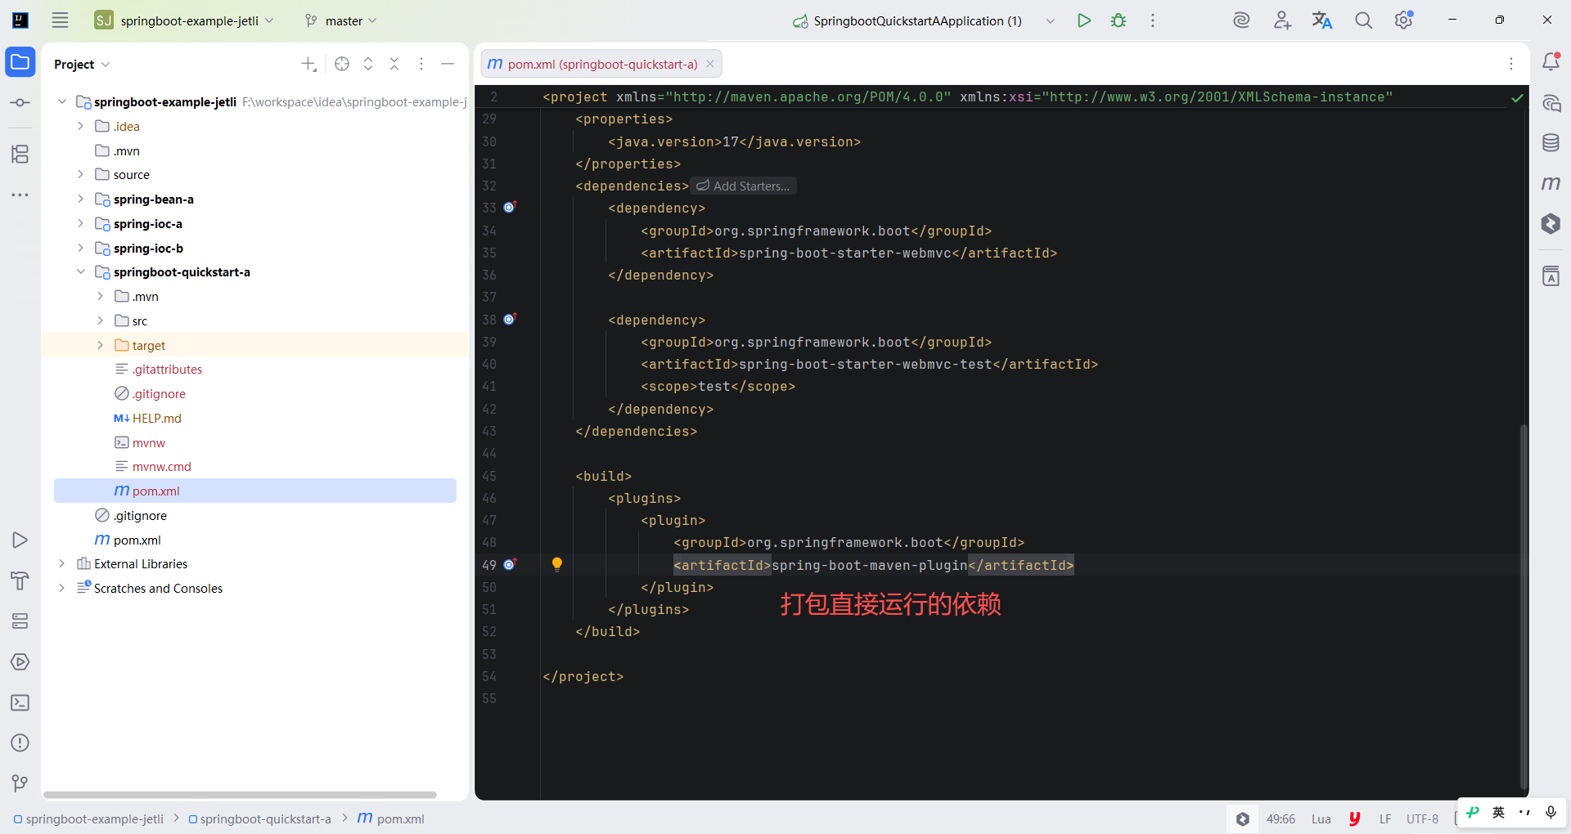Show more tool windows ellipsis
1571x834 pixels.
[20, 195]
